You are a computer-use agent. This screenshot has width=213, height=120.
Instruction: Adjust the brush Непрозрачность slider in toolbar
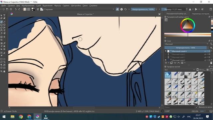coord(143,9)
